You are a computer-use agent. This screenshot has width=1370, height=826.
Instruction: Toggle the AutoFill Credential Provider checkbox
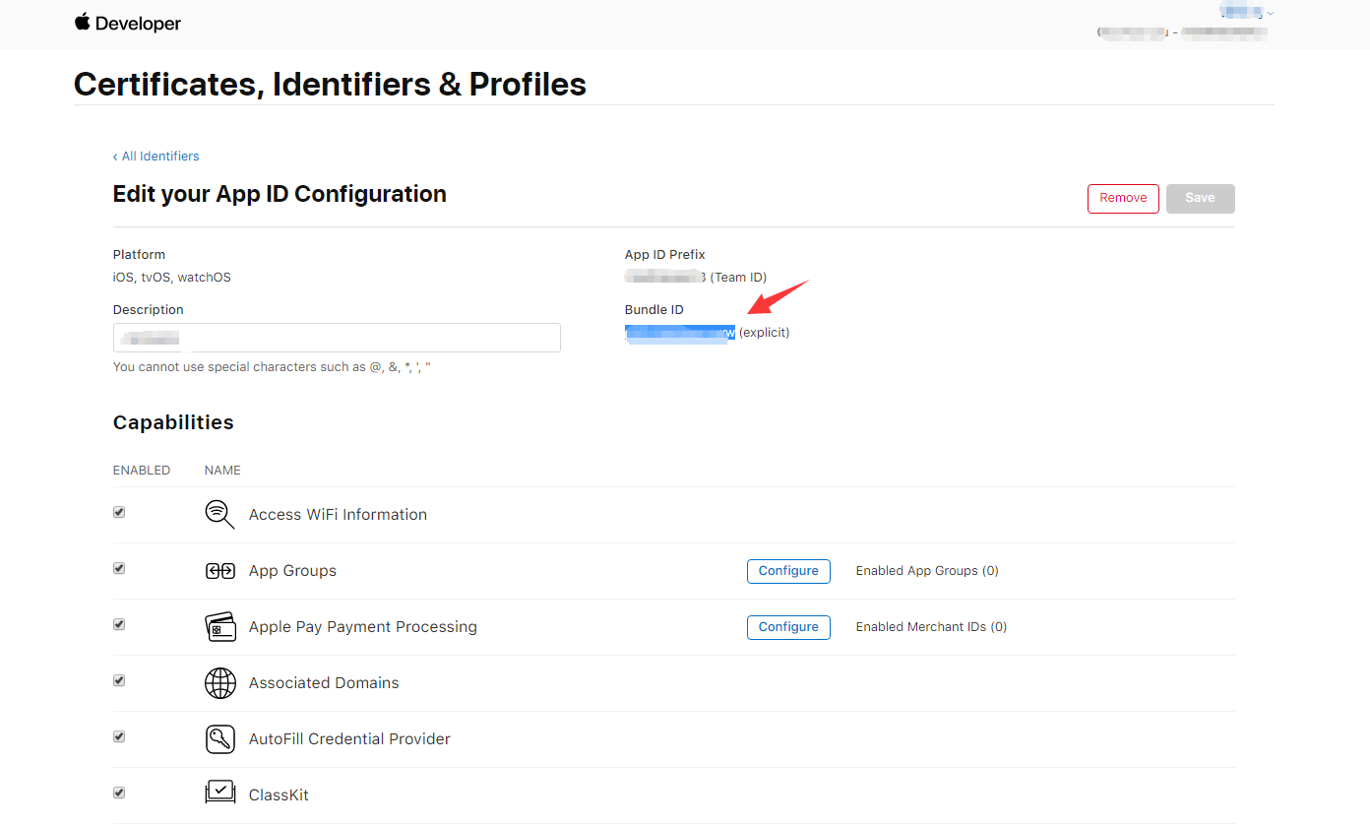pyautogui.click(x=119, y=736)
